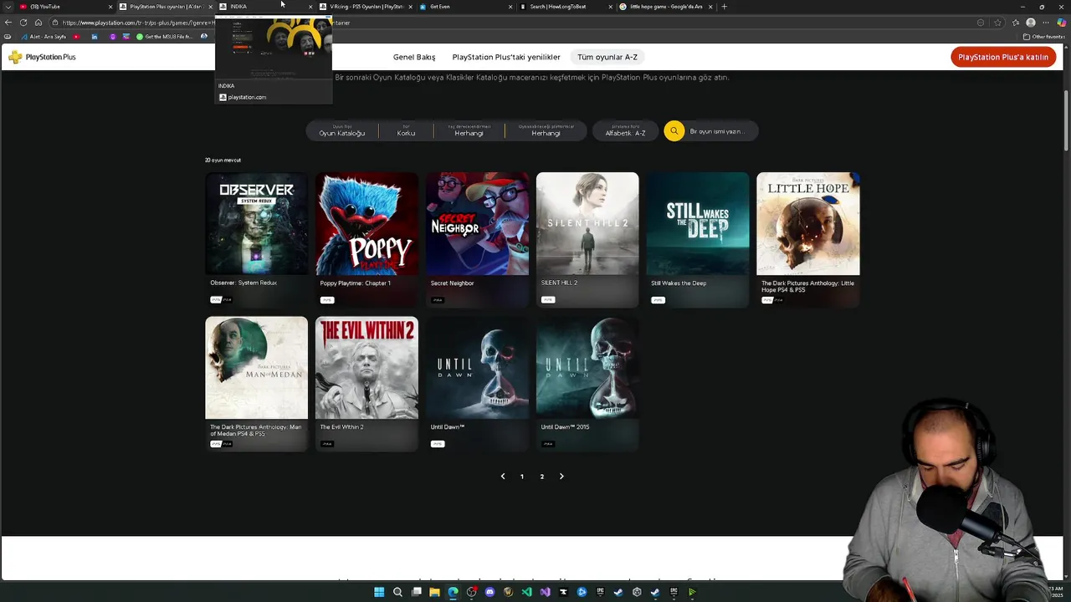Open Until Dawn™ 2015 game card

[587, 384]
